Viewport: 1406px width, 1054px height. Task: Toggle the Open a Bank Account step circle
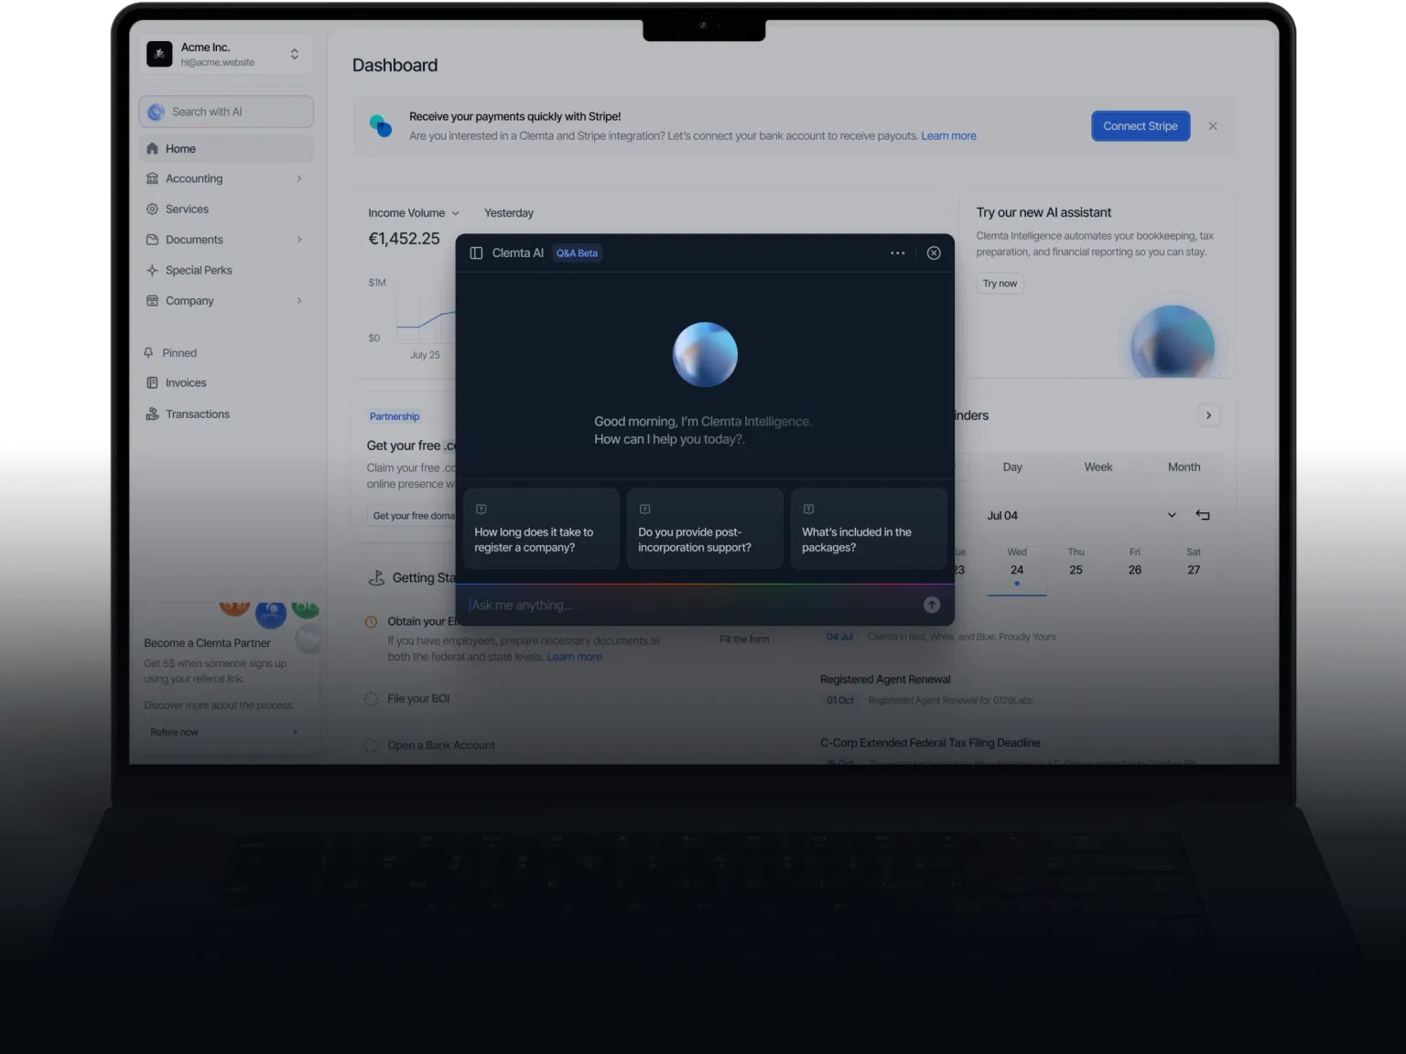point(371,746)
